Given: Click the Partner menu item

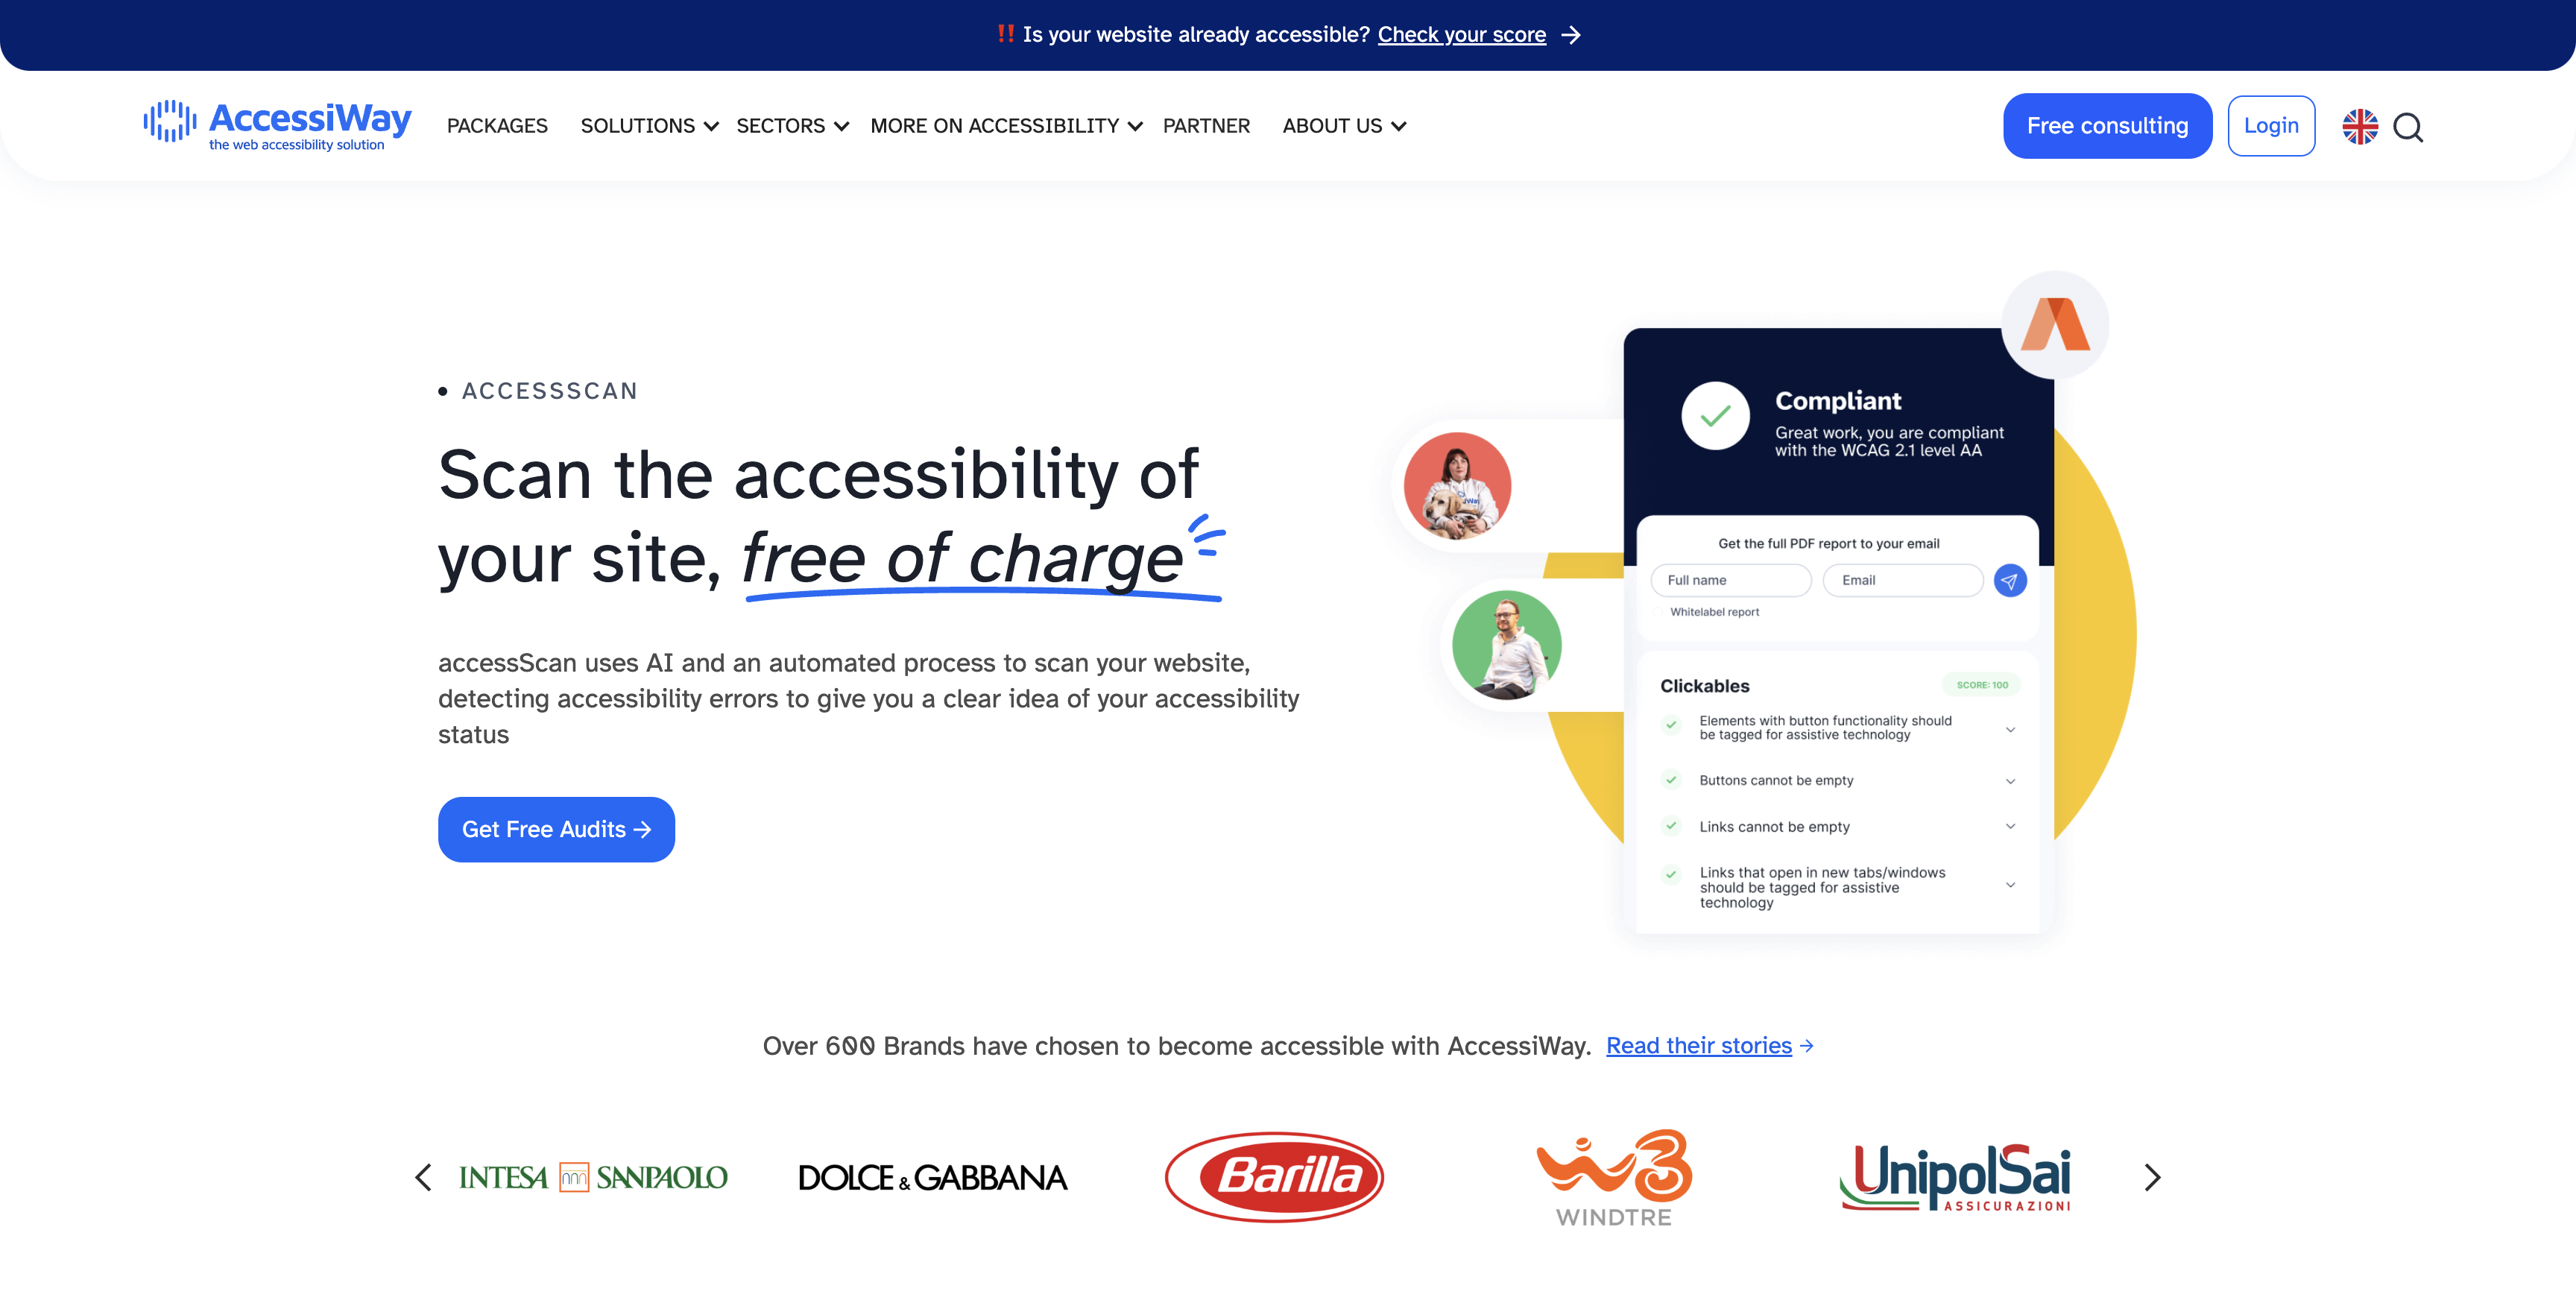Looking at the screenshot, I should tap(1204, 125).
